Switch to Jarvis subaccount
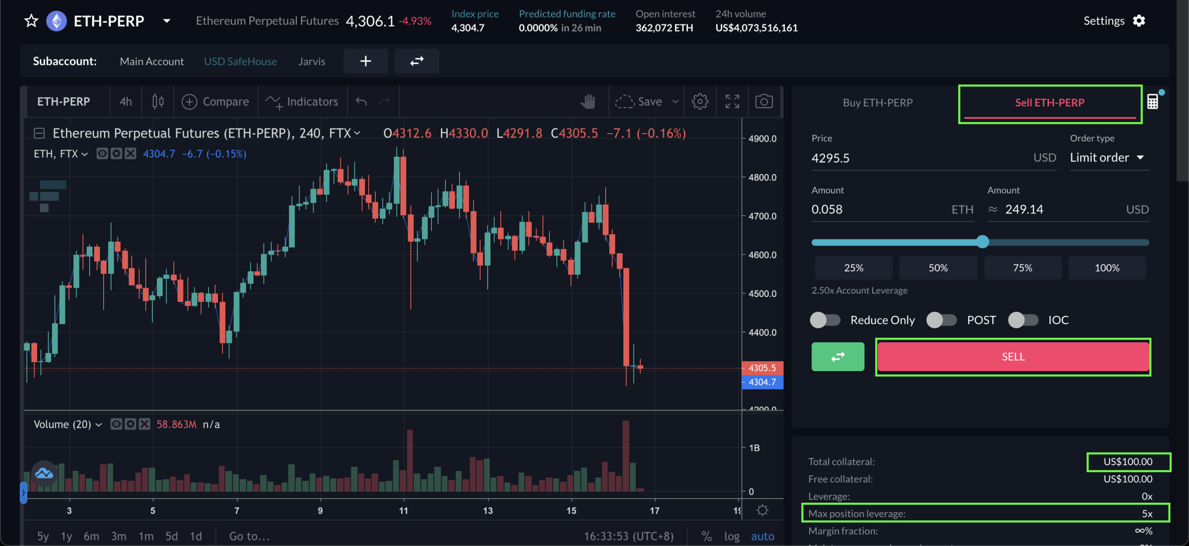Viewport: 1189px width, 546px height. [312, 61]
